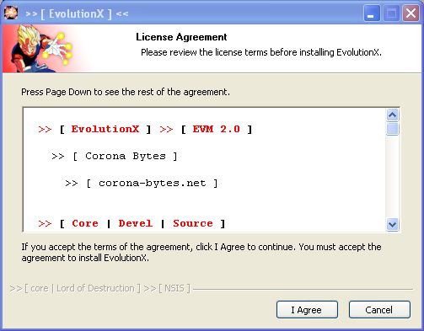The height and width of the screenshot is (331, 424).
Task: Click the EVM 2.0 text in license
Action: 216,129
